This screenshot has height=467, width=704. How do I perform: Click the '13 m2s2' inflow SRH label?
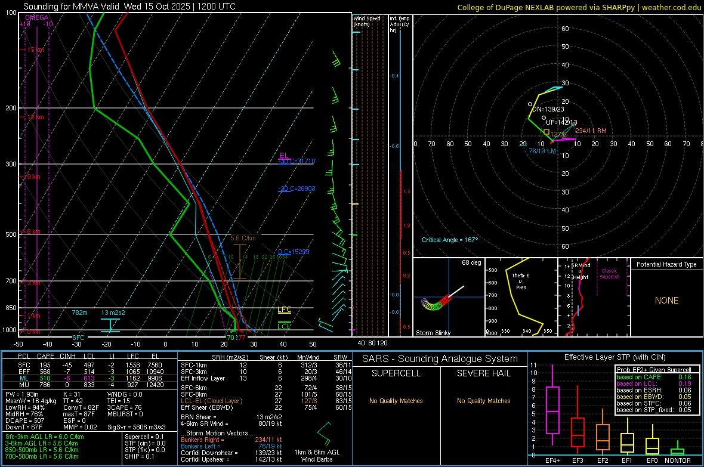coord(113,313)
